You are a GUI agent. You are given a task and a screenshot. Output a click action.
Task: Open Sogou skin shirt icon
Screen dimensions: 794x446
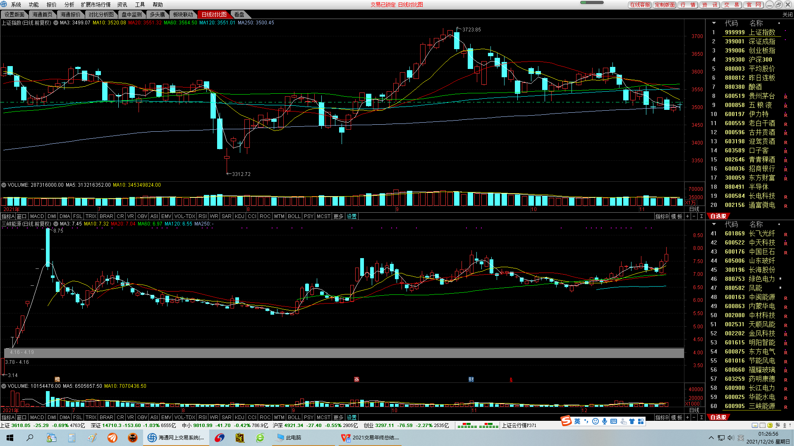coord(632,421)
